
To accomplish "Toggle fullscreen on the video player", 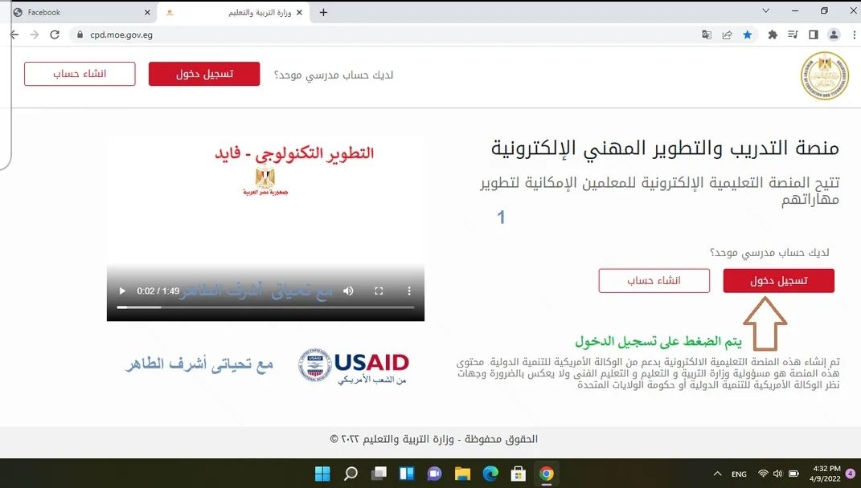I will point(378,291).
